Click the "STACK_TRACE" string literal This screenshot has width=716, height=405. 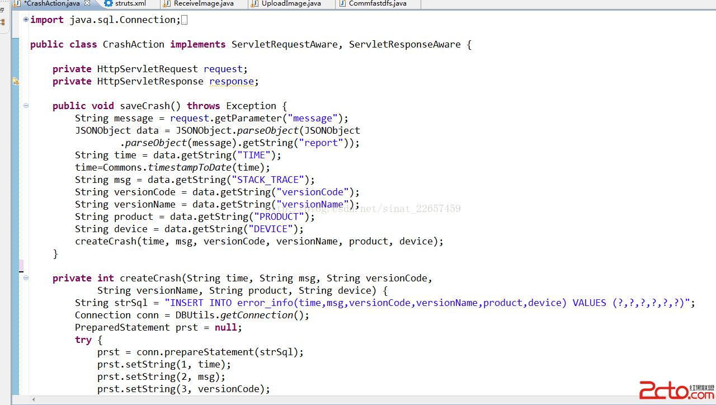[x=268, y=180]
